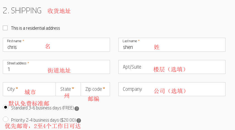Click the "Priority 2-4 business days ($20.00)" label text
This screenshot has width=235, height=130.
(44, 120)
